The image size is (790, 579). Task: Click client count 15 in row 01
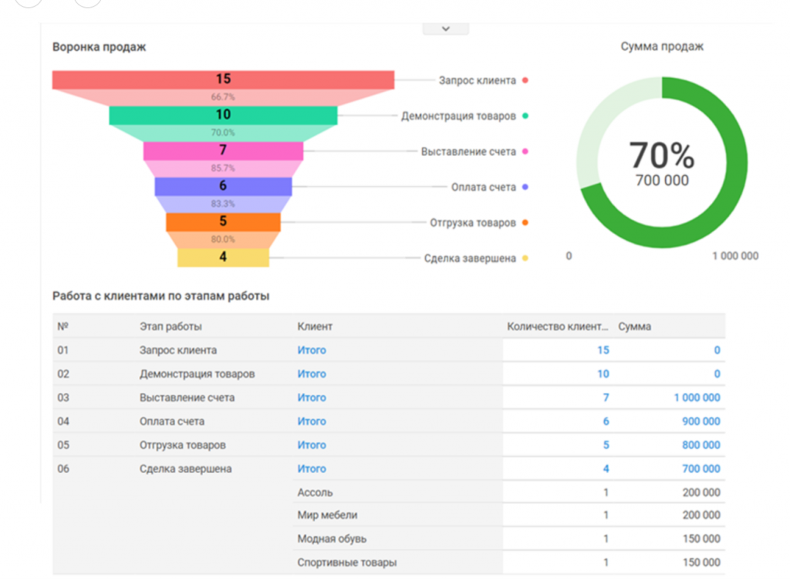[603, 350]
